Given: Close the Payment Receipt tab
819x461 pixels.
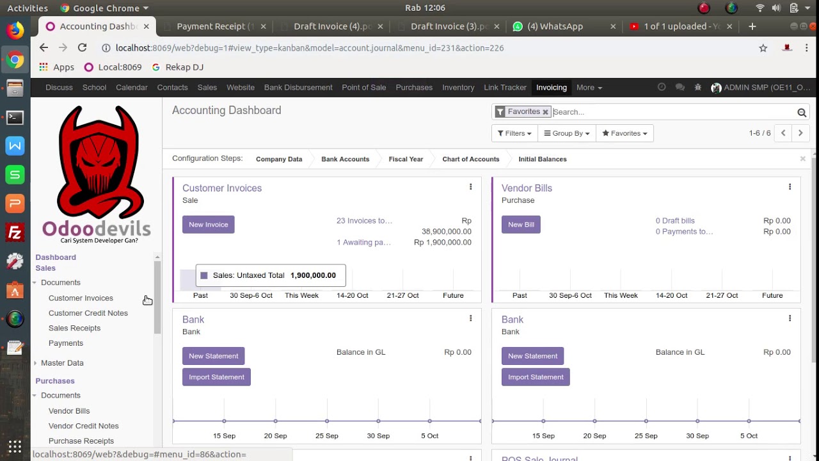Looking at the screenshot, I should 264,26.
